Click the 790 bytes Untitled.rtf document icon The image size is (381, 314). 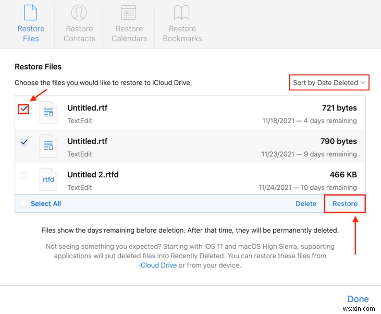point(48,146)
